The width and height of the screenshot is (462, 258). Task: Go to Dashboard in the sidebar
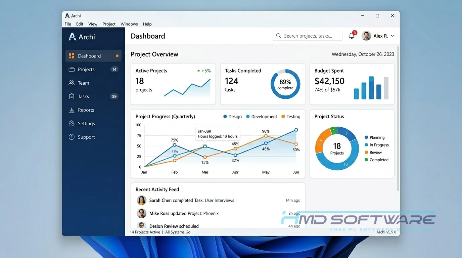[x=93, y=56]
